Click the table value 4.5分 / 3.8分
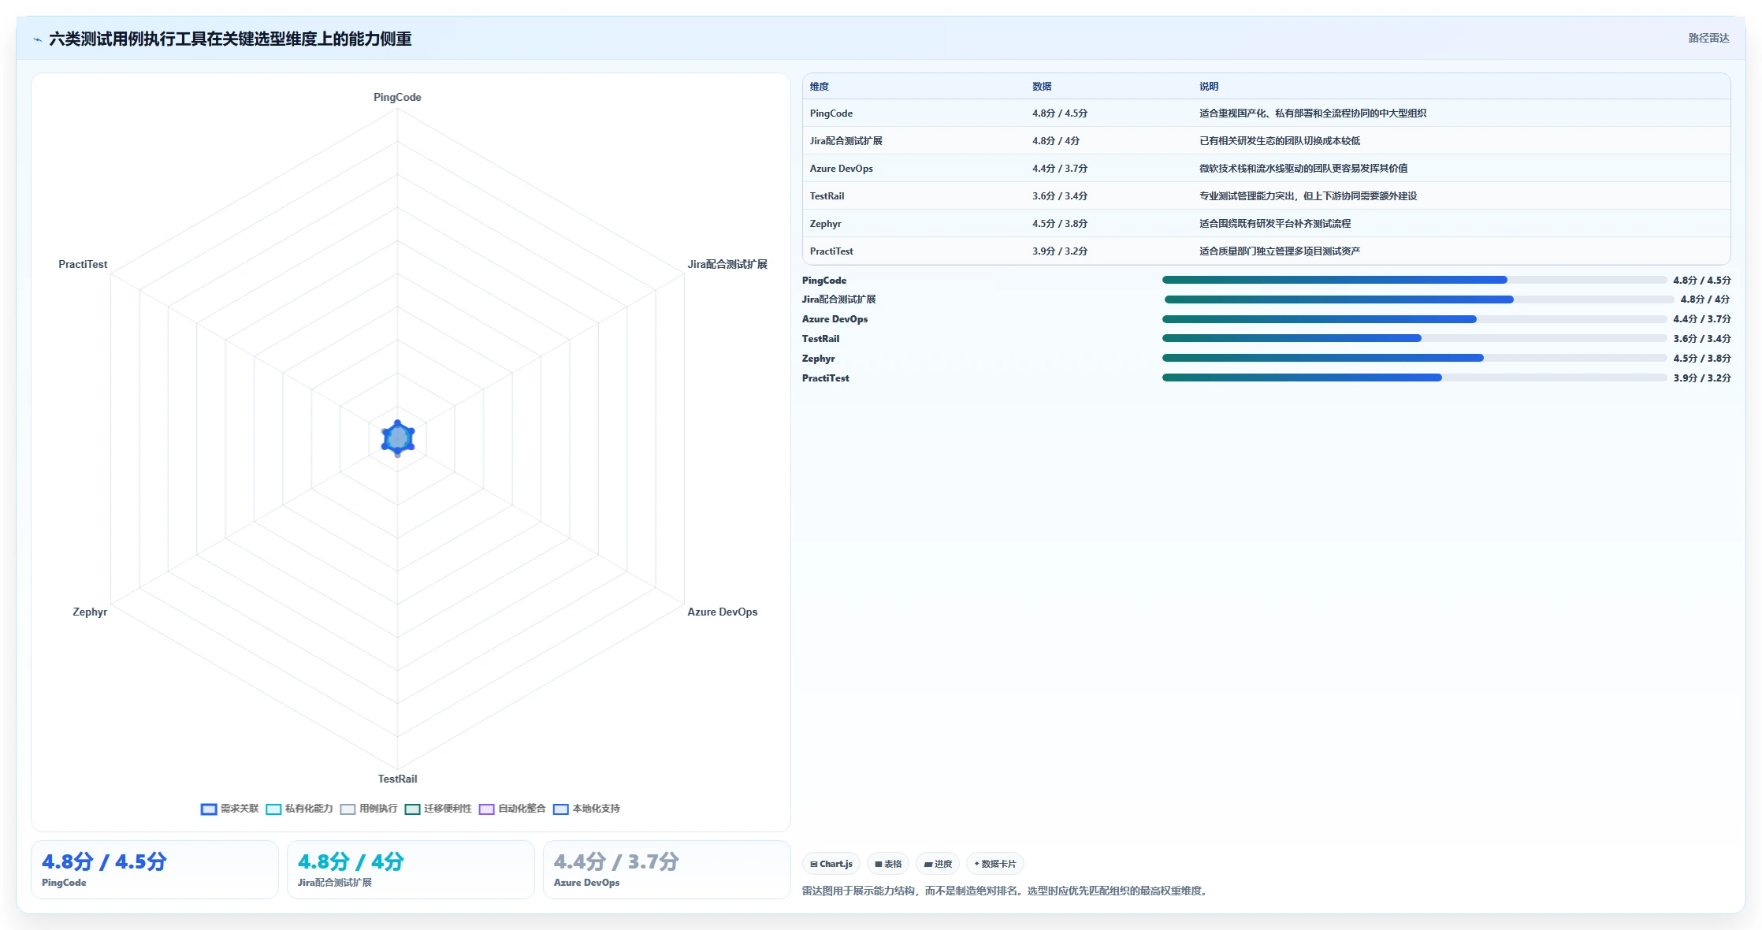Viewport: 1762px width, 930px height. [x=1060, y=224]
